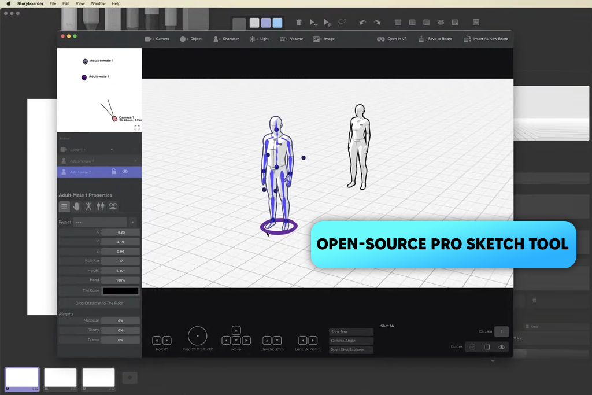Open general parameters tab (list icon)
The width and height of the screenshot is (592, 395).
[x=64, y=206]
